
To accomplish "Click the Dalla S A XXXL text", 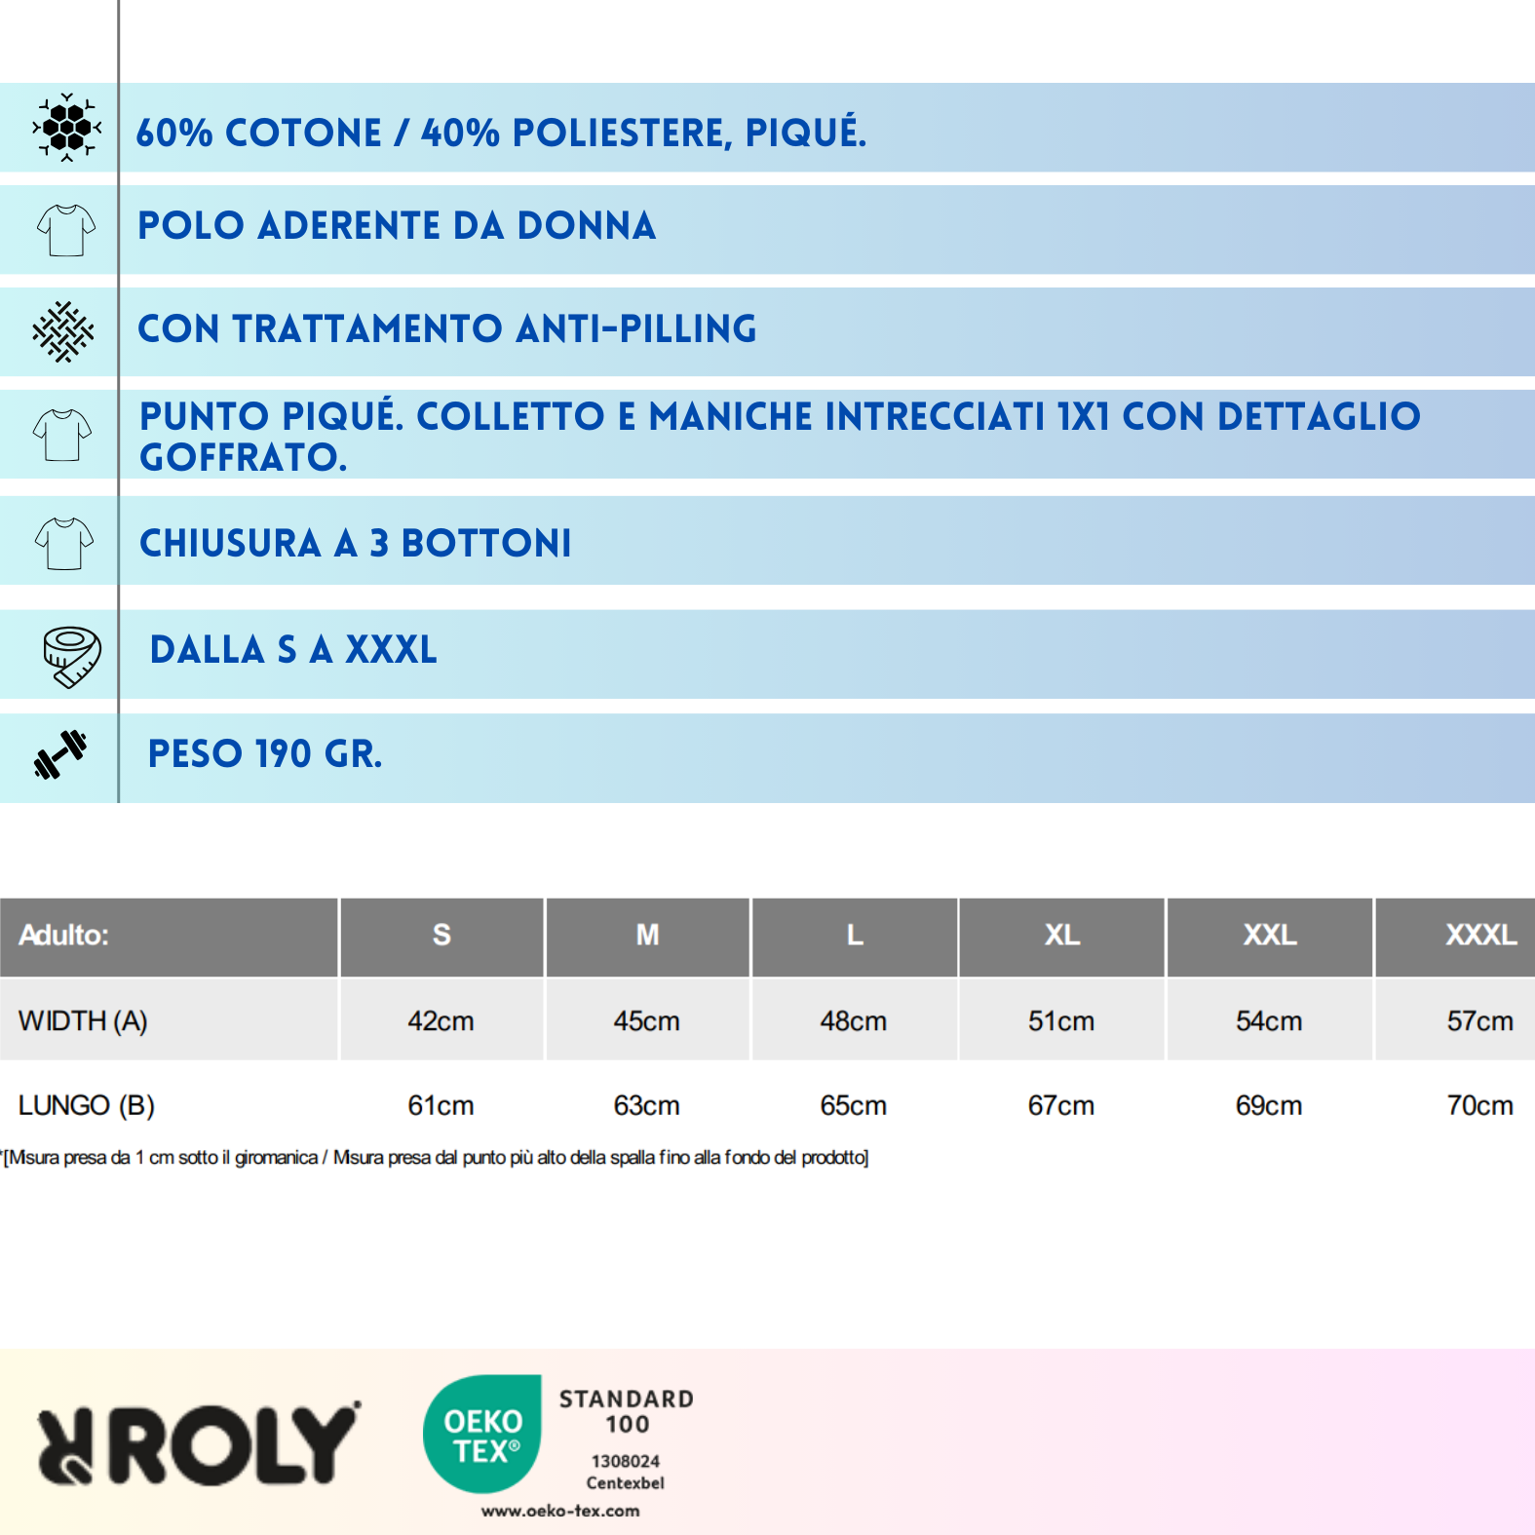I will 293,650.
